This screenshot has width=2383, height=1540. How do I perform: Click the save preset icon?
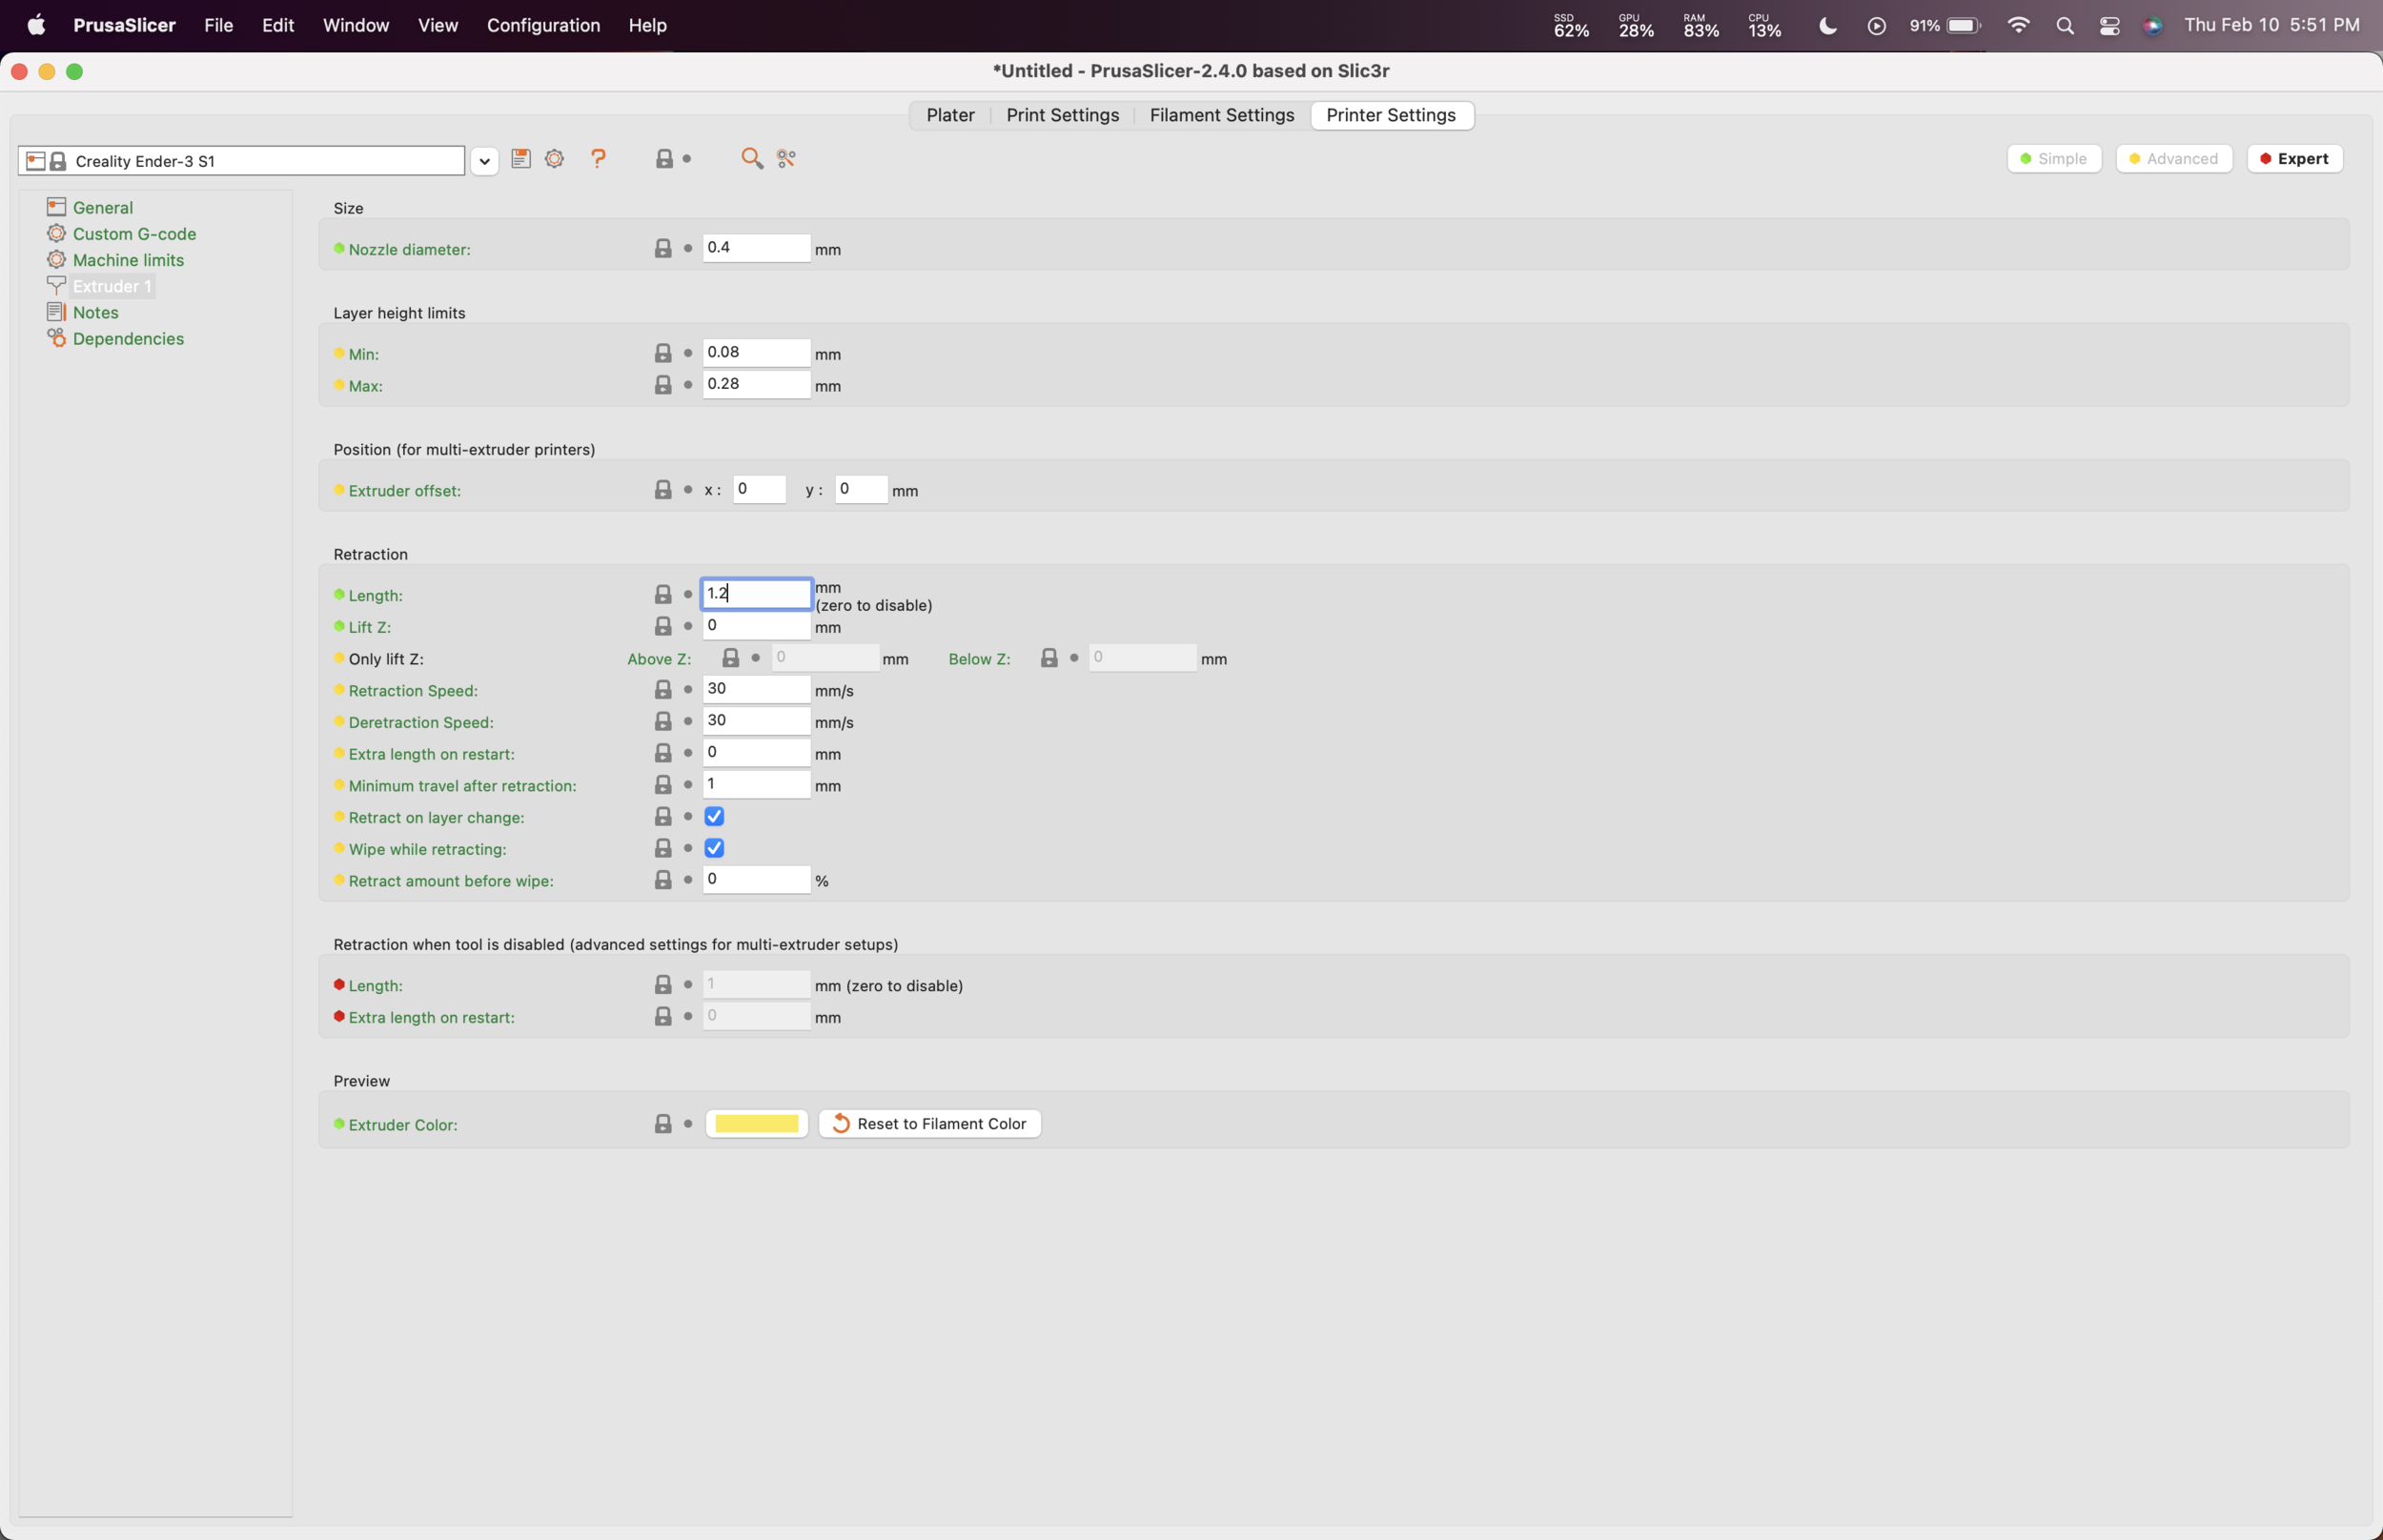coord(520,159)
